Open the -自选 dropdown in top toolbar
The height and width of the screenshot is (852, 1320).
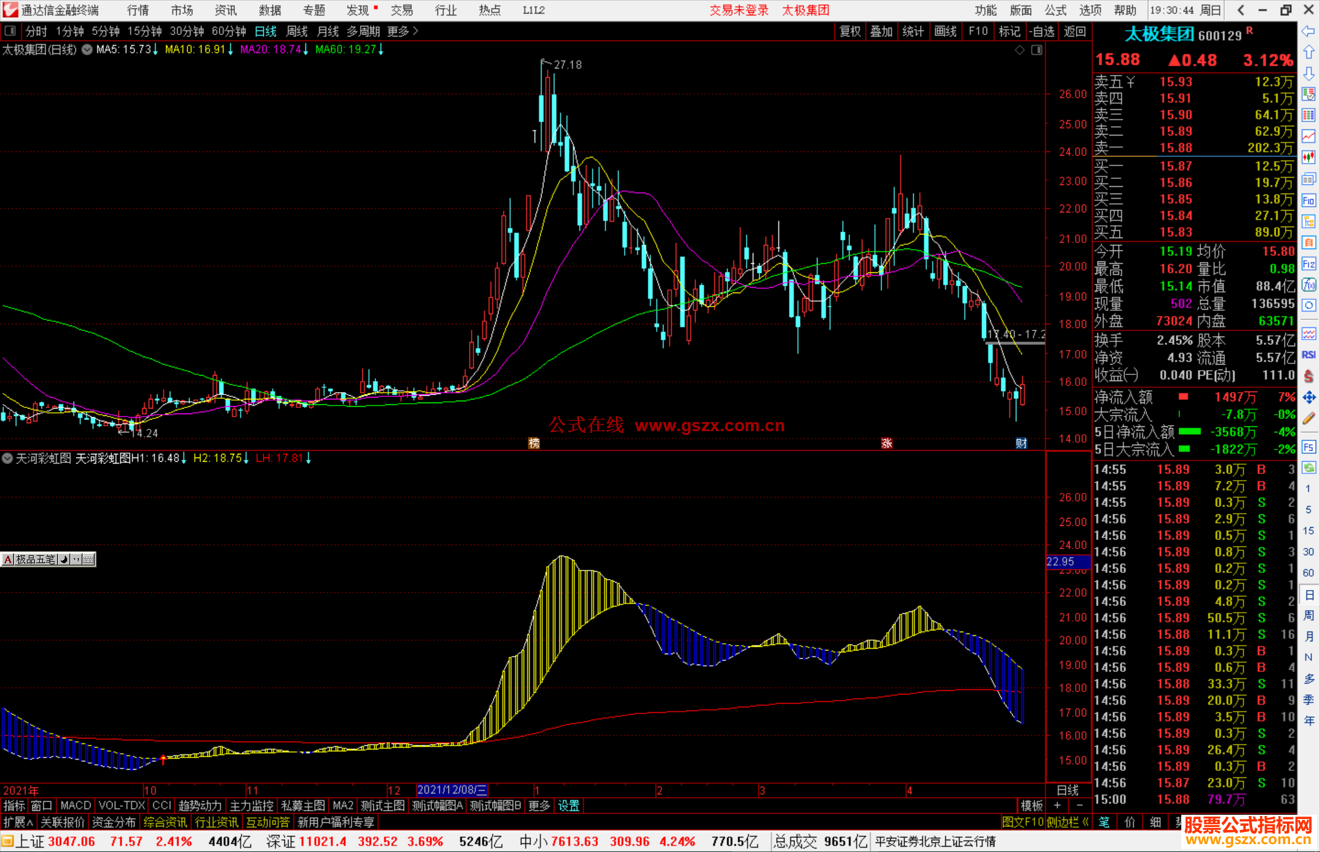tap(1042, 31)
